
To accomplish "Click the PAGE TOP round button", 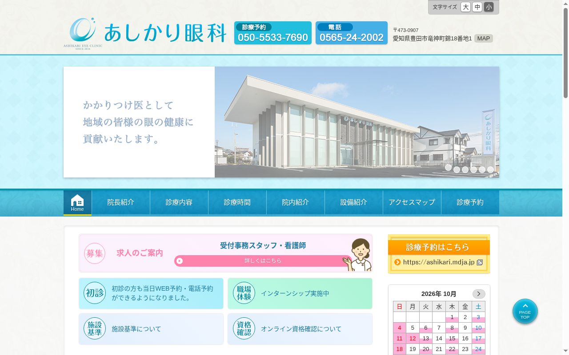I will pos(525,312).
